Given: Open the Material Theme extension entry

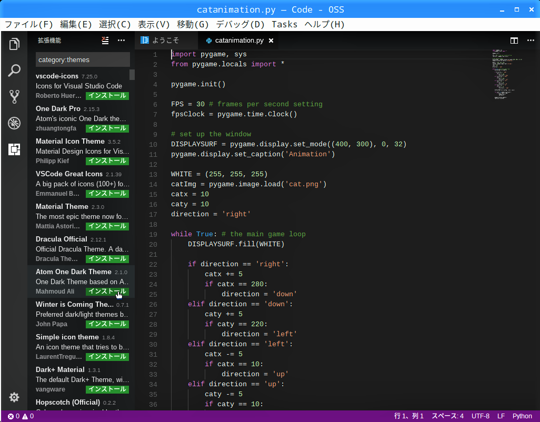Looking at the screenshot, I should click(x=81, y=216).
